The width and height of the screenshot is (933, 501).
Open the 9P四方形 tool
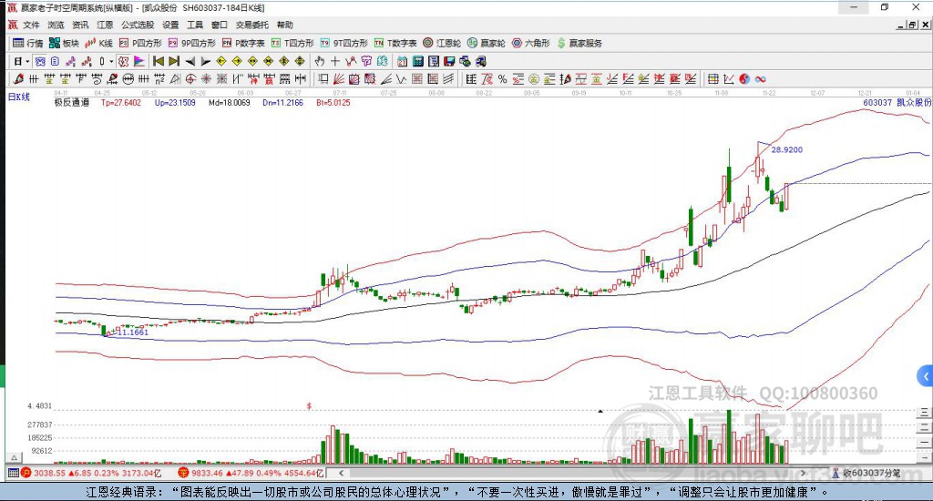[192, 43]
